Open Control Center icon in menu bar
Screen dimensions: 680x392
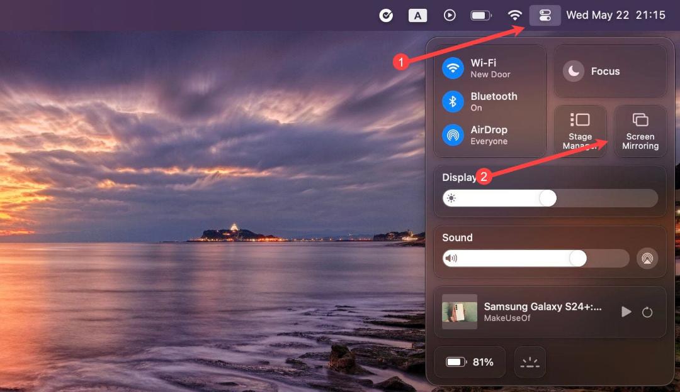coord(545,16)
